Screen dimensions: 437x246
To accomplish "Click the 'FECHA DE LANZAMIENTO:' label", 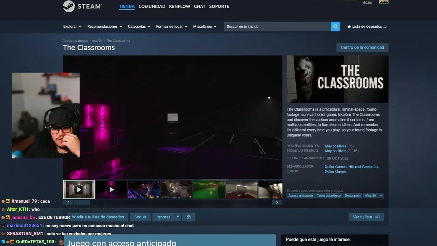I will click(306, 158).
